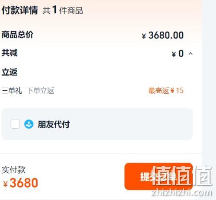Collapse the 共减 discount details chevron
Image resolution: width=216 pixels, height=200 pixels.
191,54
